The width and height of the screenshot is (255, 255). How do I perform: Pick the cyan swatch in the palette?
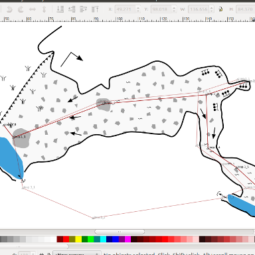[x=103, y=239]
